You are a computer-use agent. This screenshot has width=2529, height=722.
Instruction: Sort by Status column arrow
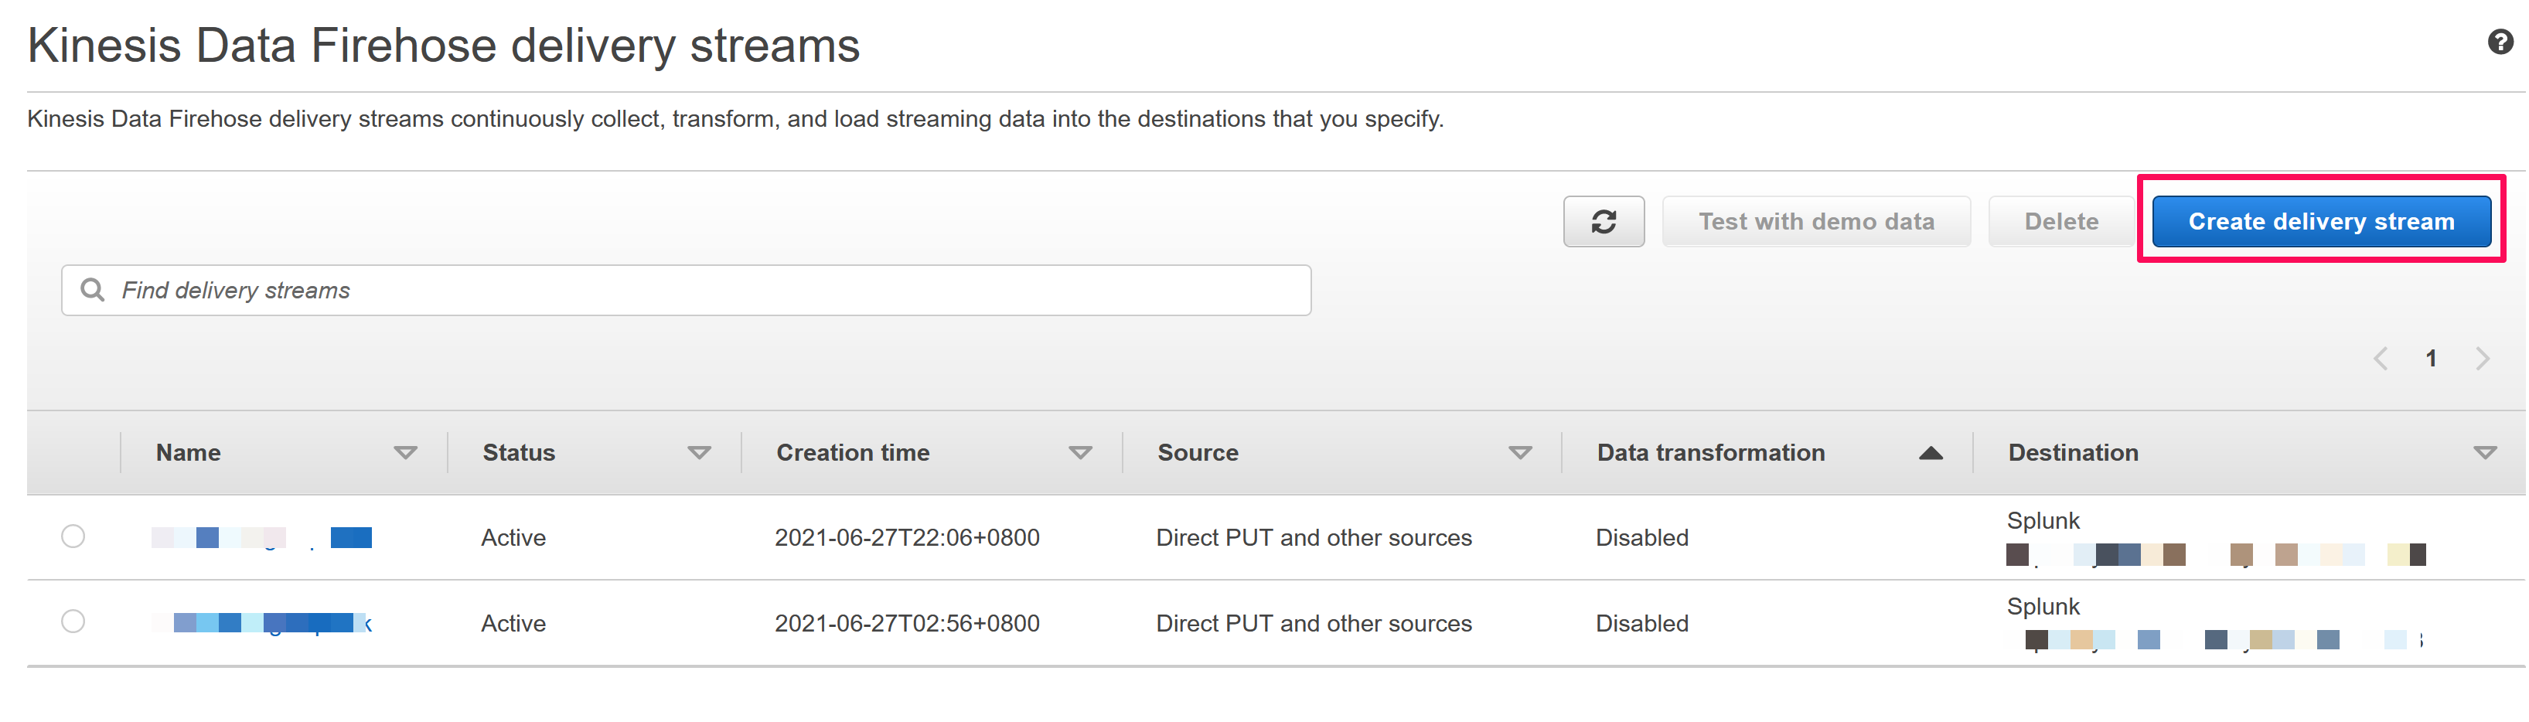(x=698, y=452)
